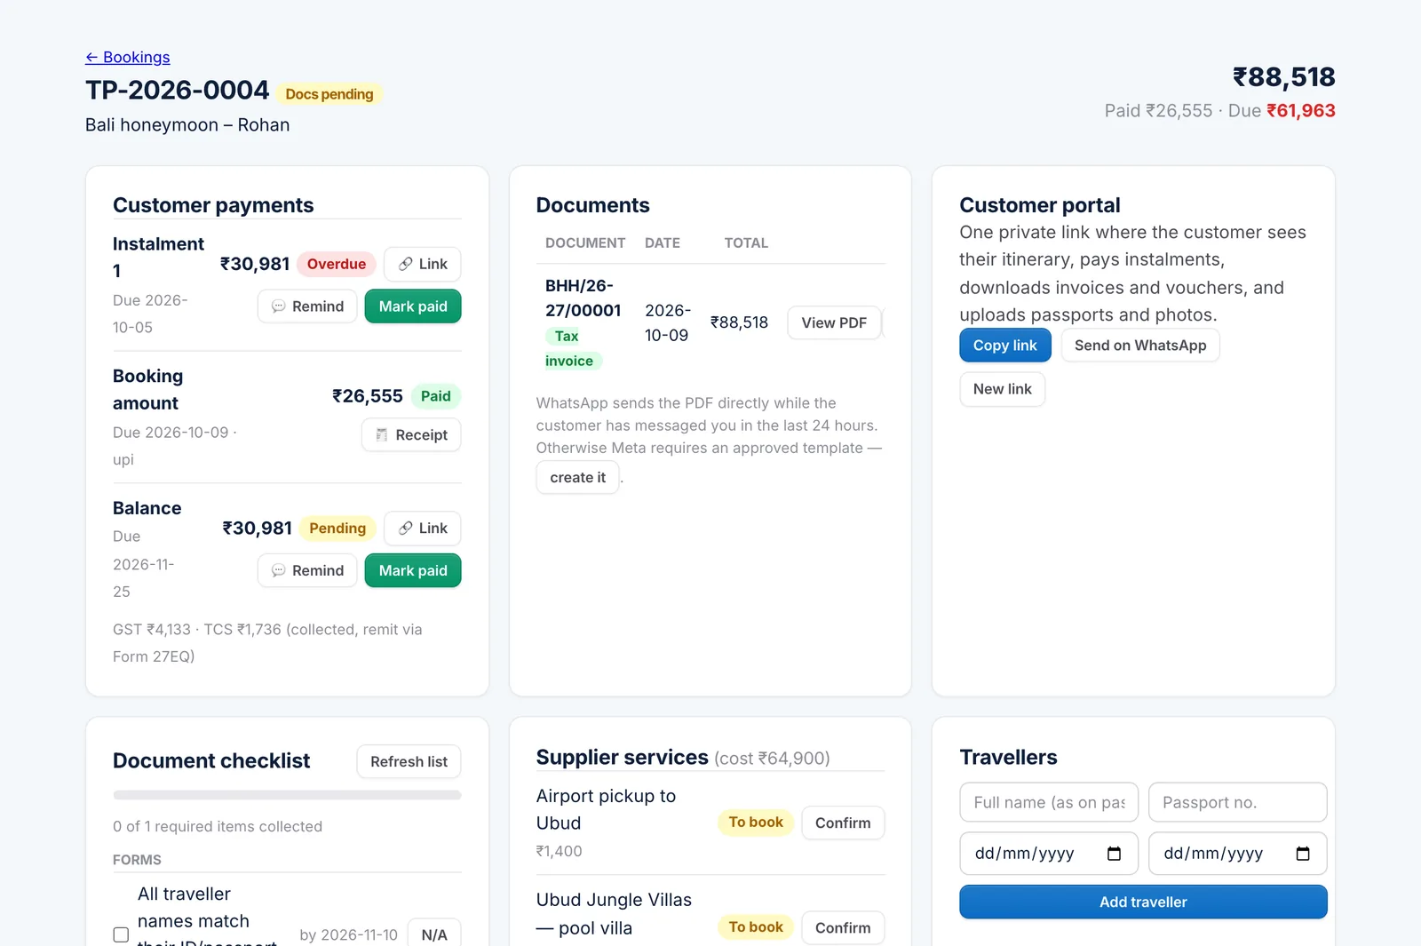This screenshot has width=1421, height=946.
Task: Mark traveller names item as N/A
Action: 434,934
